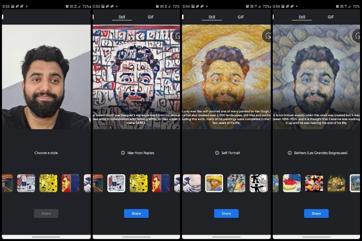Share the Bathers styled selfie
This screenshot has width=362, height=241.
tap(316, 214)
